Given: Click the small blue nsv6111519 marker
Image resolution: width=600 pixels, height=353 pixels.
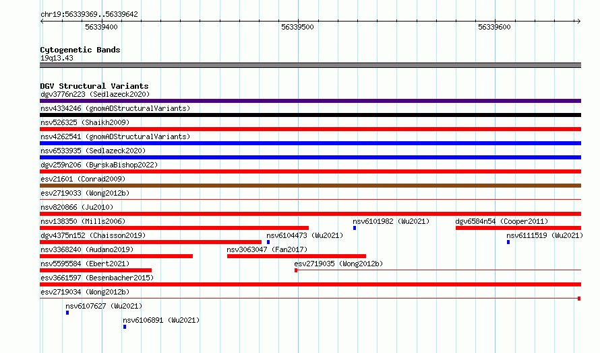Looking at the screenshot, I should (508, 242).
